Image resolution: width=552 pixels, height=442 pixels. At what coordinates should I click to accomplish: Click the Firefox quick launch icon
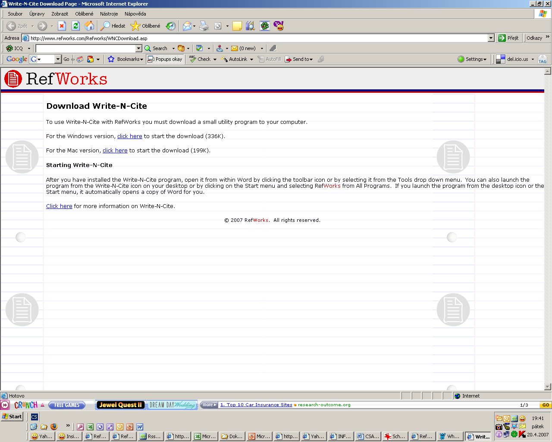pos(54,427)
